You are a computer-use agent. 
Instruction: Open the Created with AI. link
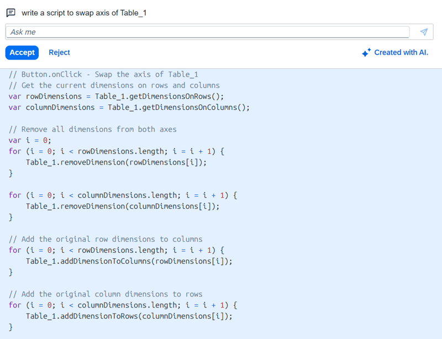[x=401, y=52]
